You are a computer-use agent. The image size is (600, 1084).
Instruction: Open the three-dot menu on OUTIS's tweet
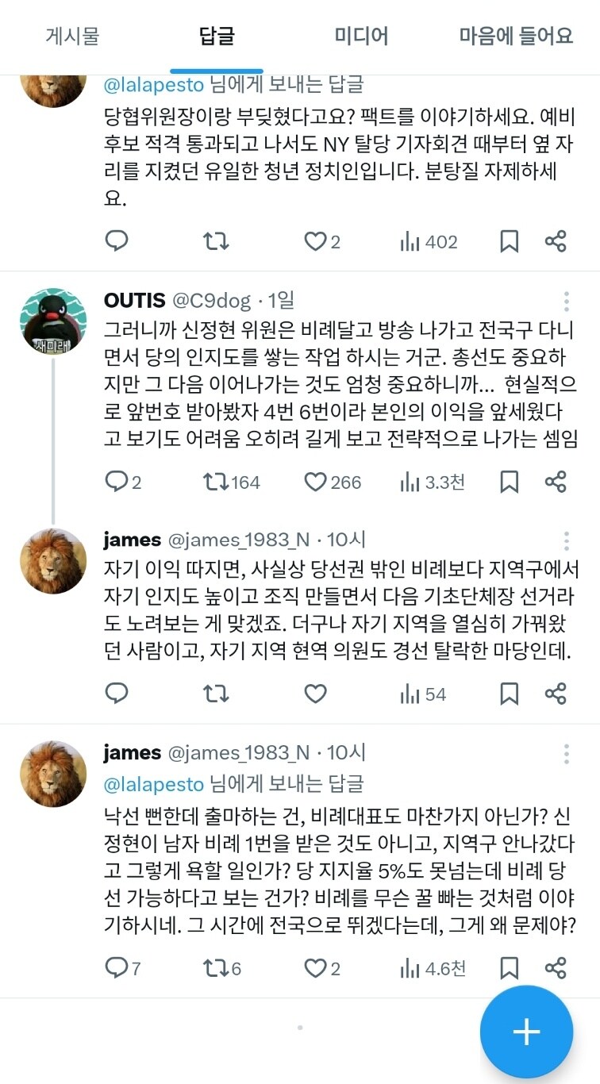click(x=566, y=300)
